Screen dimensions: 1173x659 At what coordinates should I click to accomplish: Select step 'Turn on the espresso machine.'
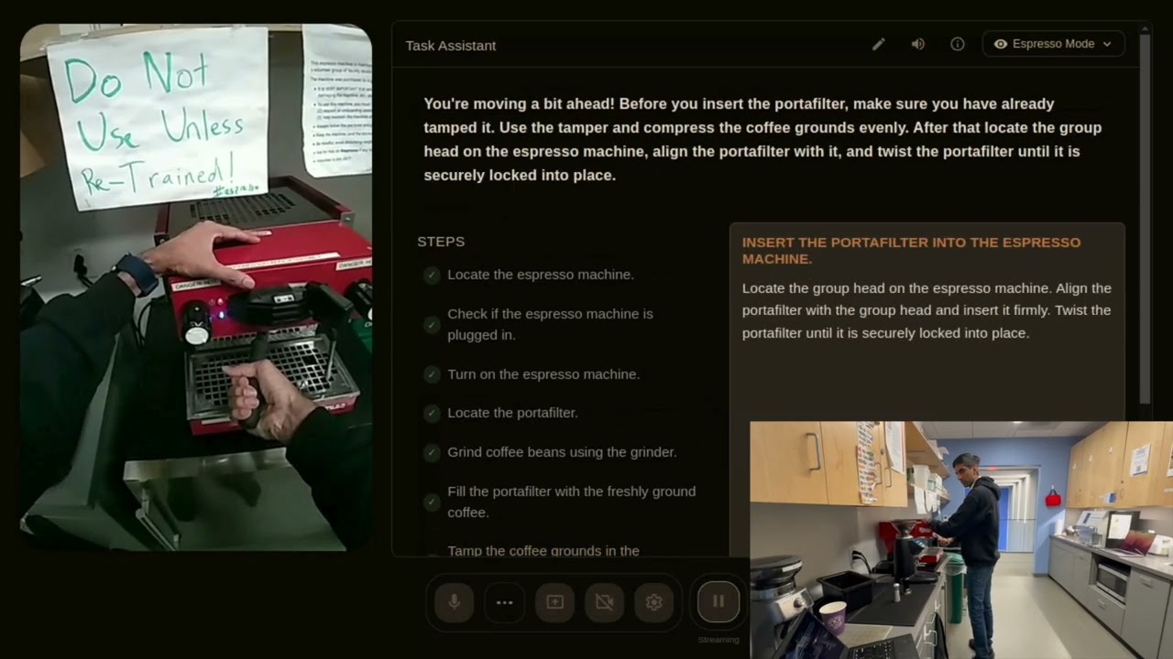543,374
